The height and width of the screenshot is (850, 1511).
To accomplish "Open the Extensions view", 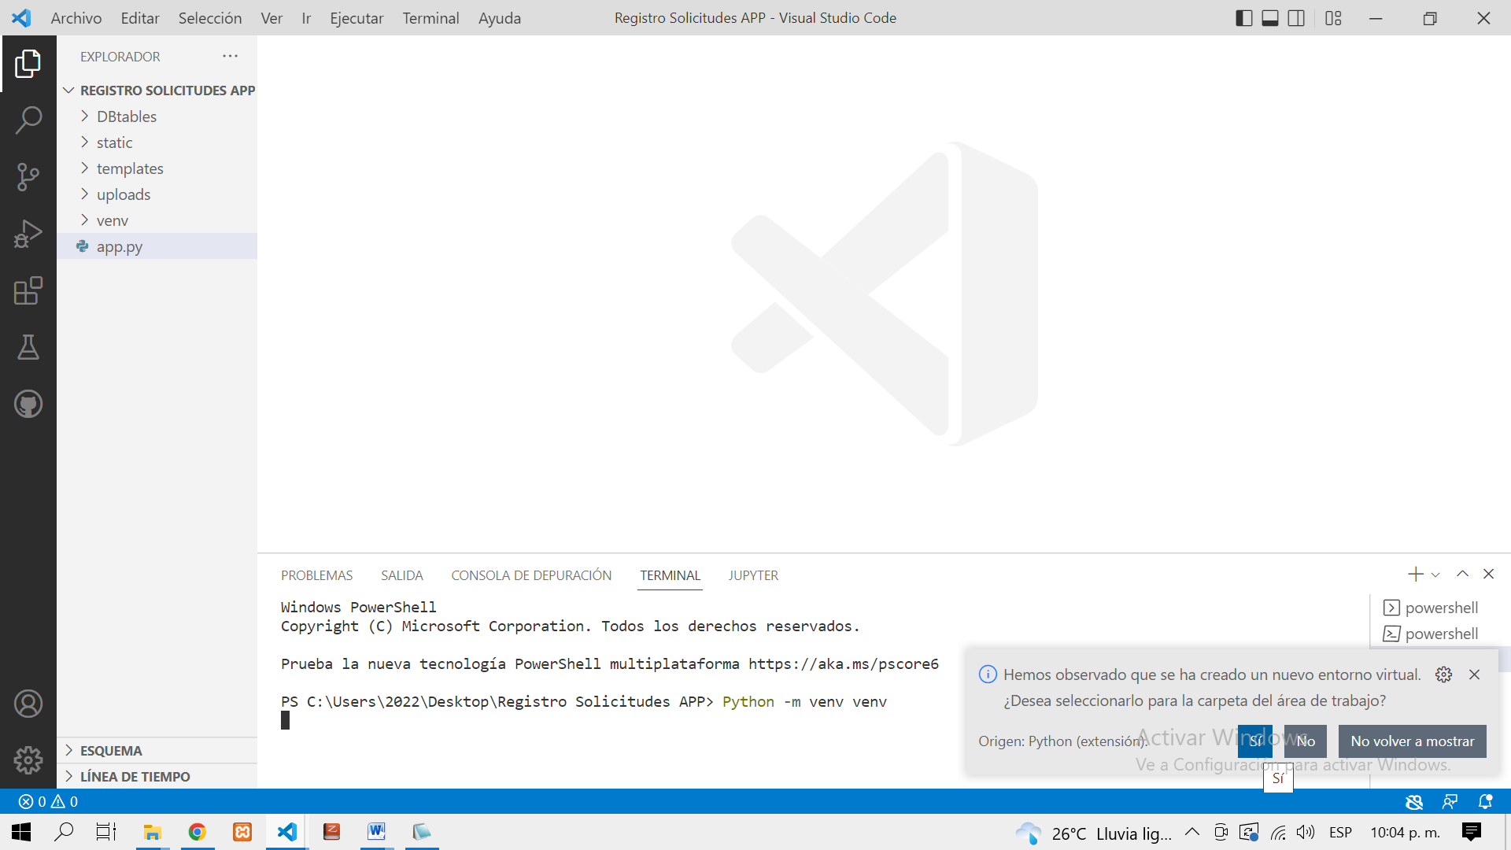I will 28,290.
